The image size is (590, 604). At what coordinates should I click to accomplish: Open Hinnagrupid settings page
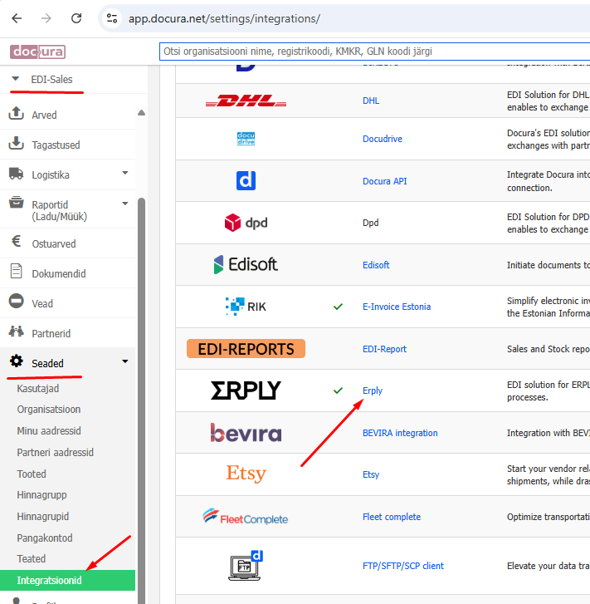[x=42, y=517]
